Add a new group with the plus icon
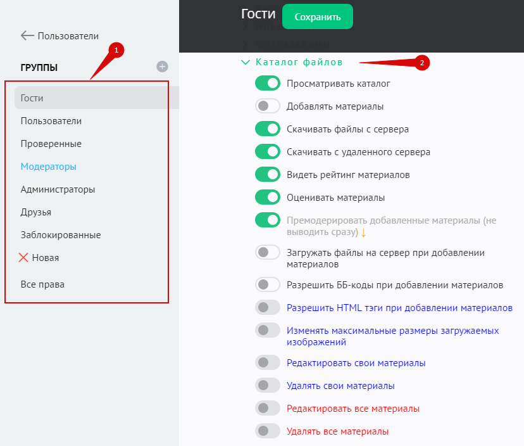This screenshot has height=446, width=524. (163, 67)
